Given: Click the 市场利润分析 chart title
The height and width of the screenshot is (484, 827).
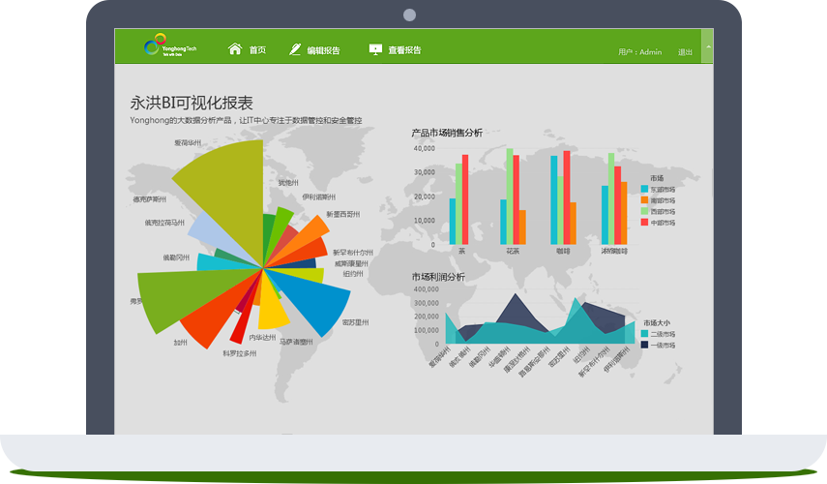Looking at the screenshot, I should coord(438,277).
